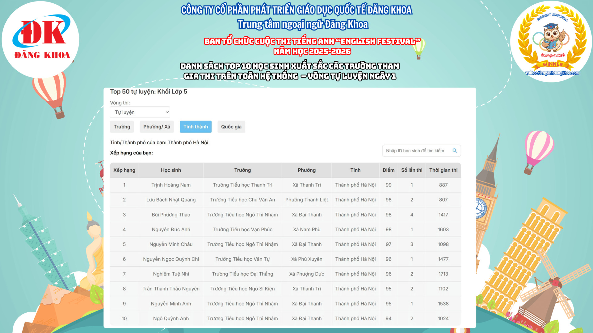
Task: Click the magnifier search icon
Action: (455, 150)
